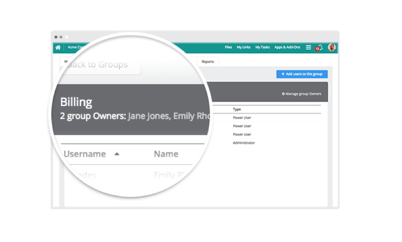402x242 pixels.
Task: Switch to the Reports tab
Action: pyautogui.click(x=208, y=62)
